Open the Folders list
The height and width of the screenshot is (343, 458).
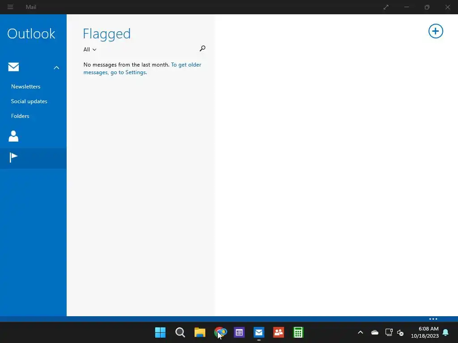(20, 116)
